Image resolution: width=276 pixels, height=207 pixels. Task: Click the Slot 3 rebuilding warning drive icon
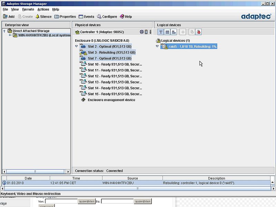coord(83,52)
